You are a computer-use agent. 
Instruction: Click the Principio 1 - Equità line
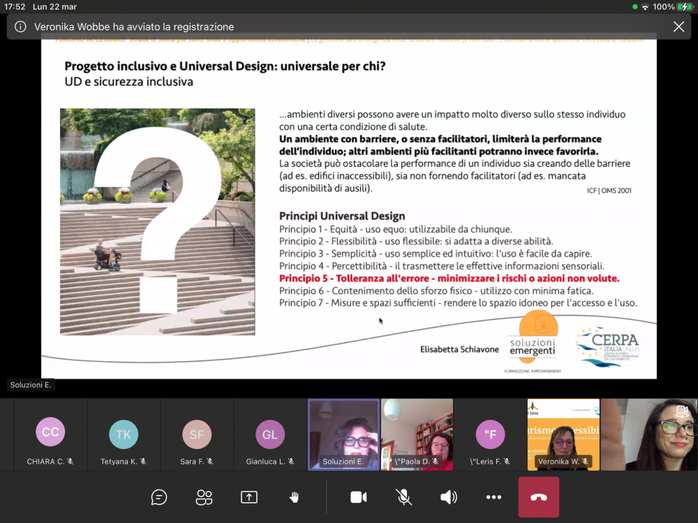396,229
